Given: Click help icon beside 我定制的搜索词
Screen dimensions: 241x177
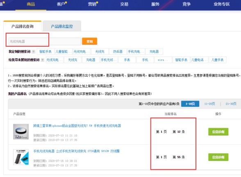Looking at the screenshot, I should coord(34,52).
